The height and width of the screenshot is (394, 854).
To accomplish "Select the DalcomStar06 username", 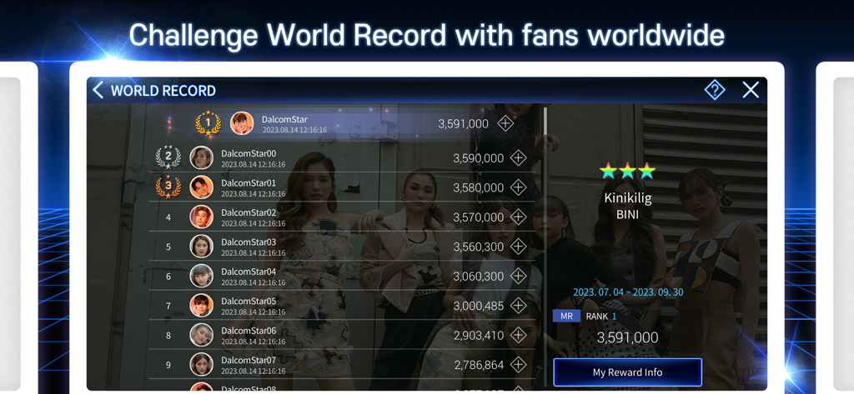I will 249,331.
